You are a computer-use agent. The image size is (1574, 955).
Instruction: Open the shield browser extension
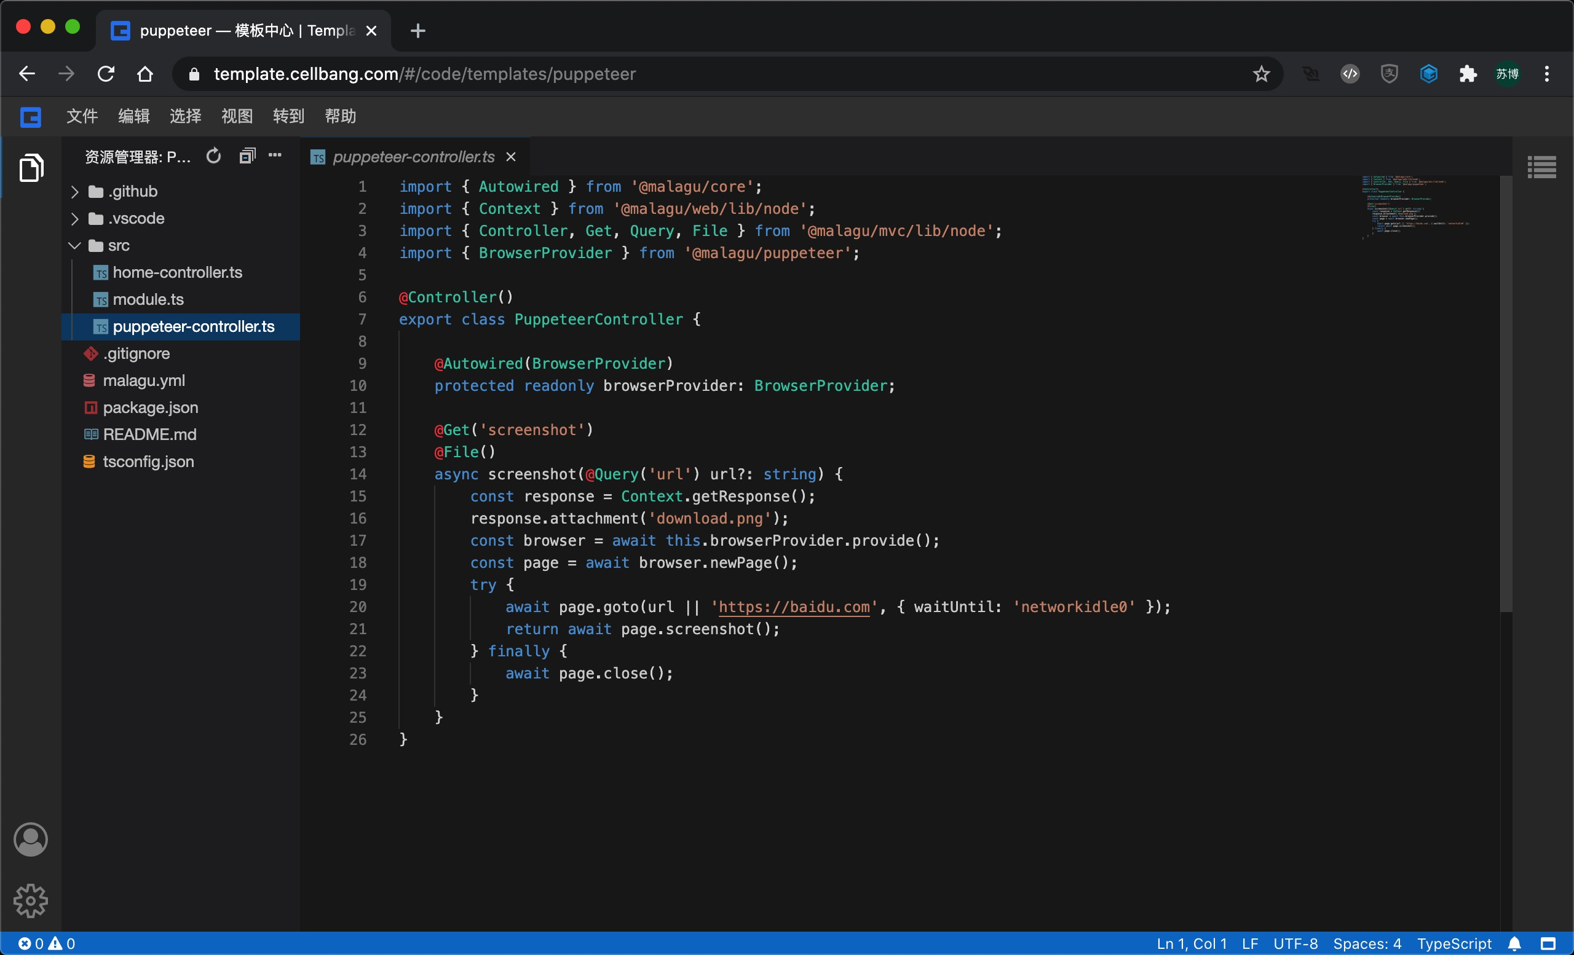pos(1390,74)
